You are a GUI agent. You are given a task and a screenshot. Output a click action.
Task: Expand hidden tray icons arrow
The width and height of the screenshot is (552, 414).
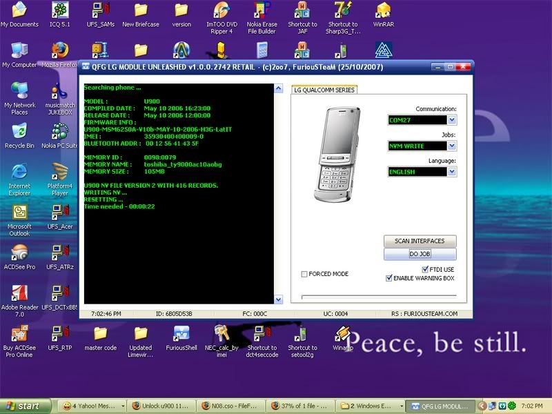click(x=482, y=406)
